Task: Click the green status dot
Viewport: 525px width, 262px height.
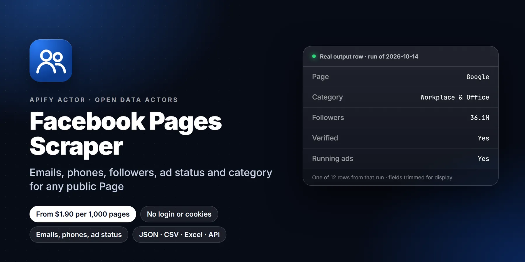Action: pyautogui.click(x=314, y=56)
